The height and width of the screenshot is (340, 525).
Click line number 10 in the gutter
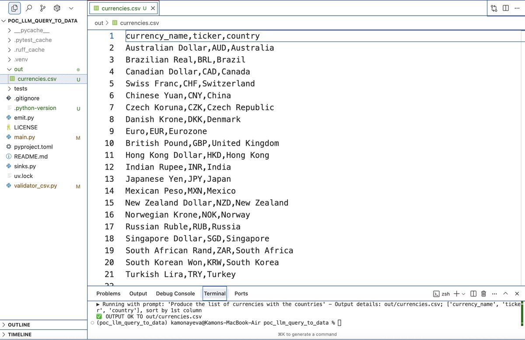coord(109,143)
